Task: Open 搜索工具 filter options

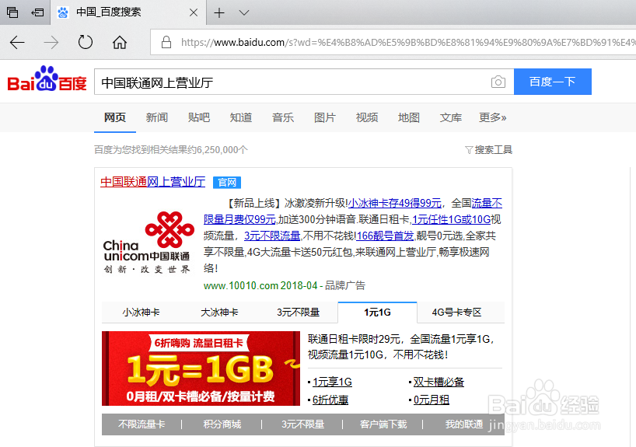Action: click(489, 150)
